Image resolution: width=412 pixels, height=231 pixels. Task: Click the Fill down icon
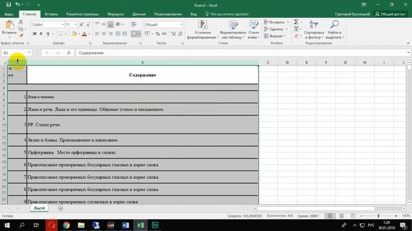[296, 29]
